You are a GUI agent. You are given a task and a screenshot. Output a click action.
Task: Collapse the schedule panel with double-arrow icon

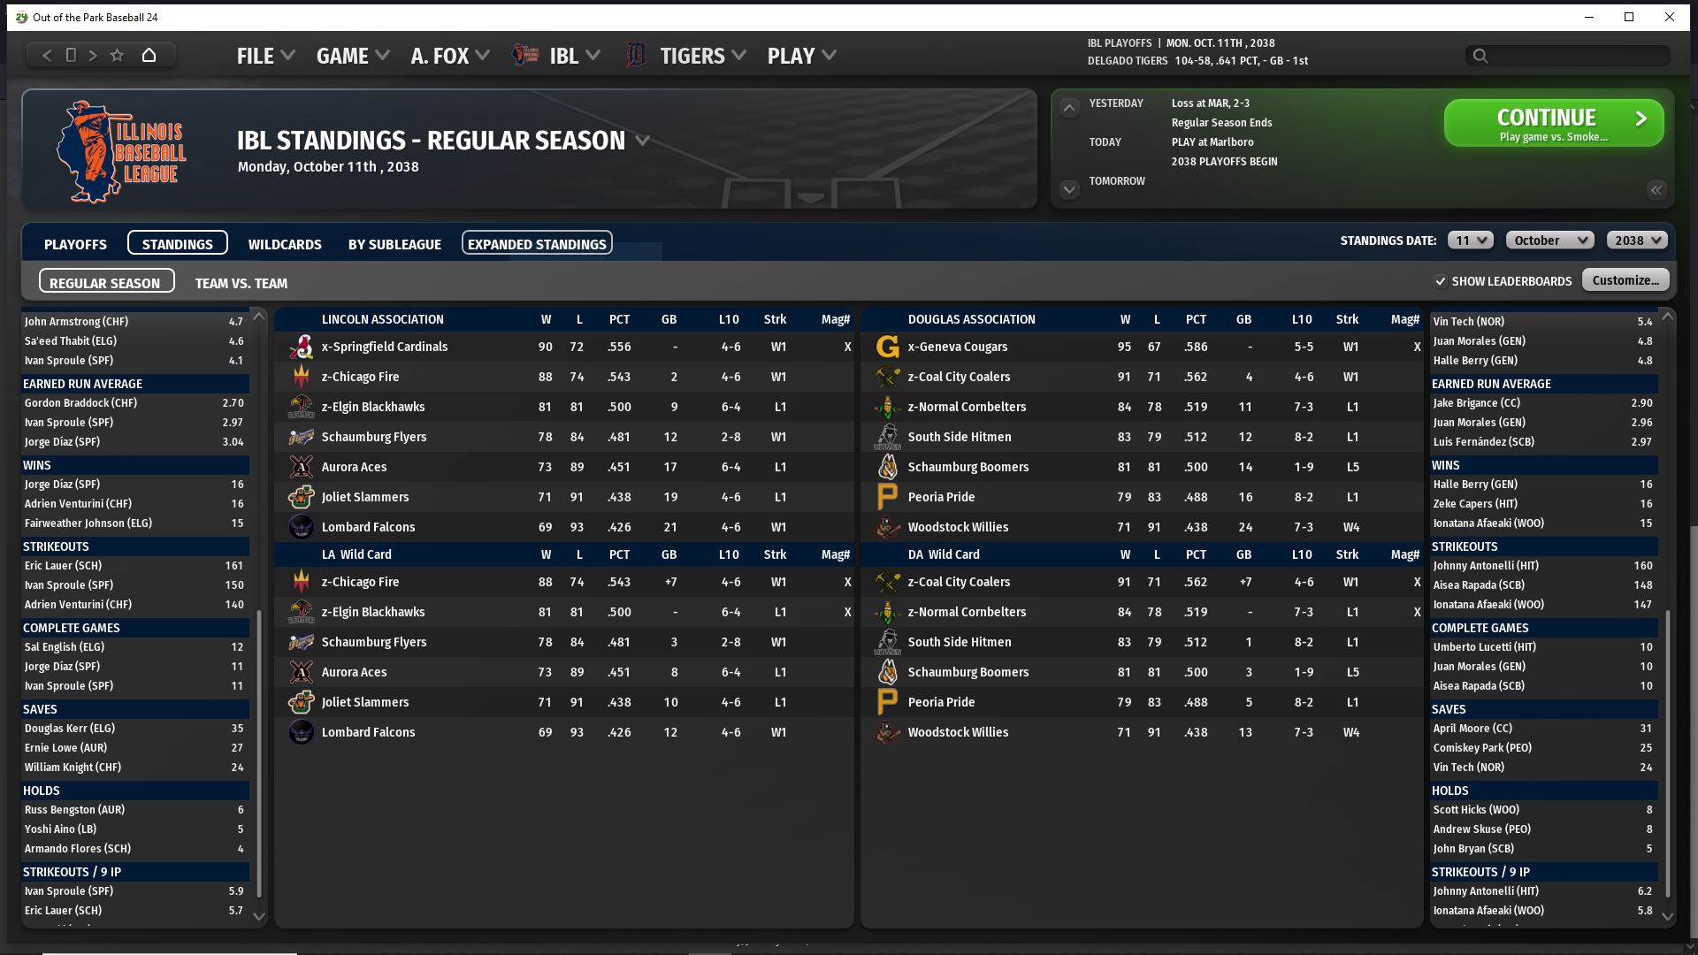(1656, 190)
